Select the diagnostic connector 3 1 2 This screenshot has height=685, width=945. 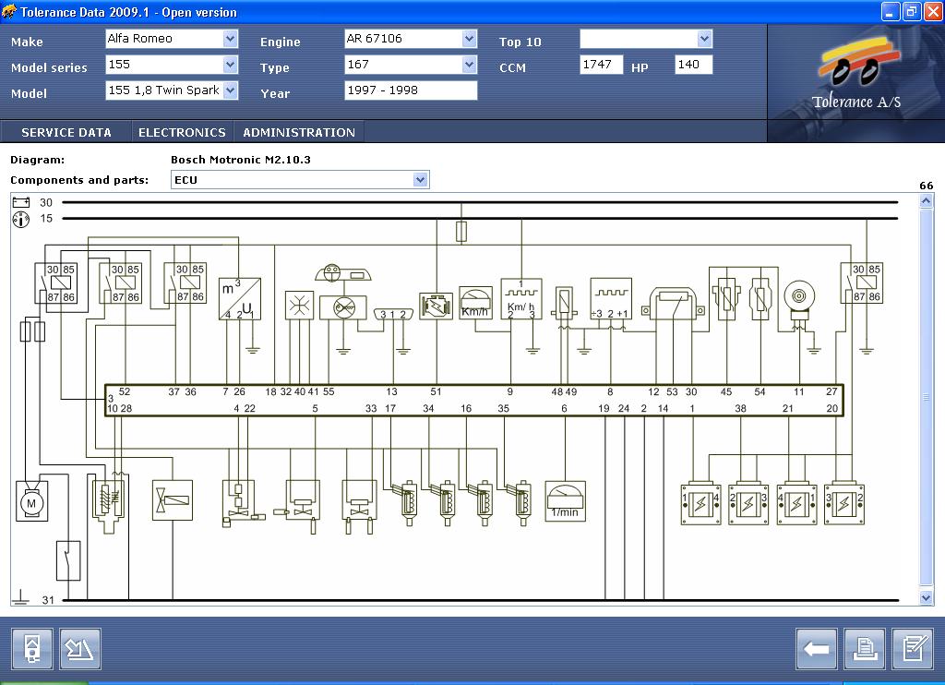coord(393,314)
